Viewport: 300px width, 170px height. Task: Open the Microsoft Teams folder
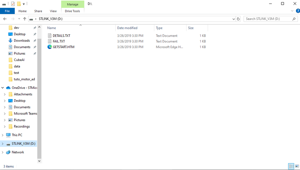click(x=26, y=114)
